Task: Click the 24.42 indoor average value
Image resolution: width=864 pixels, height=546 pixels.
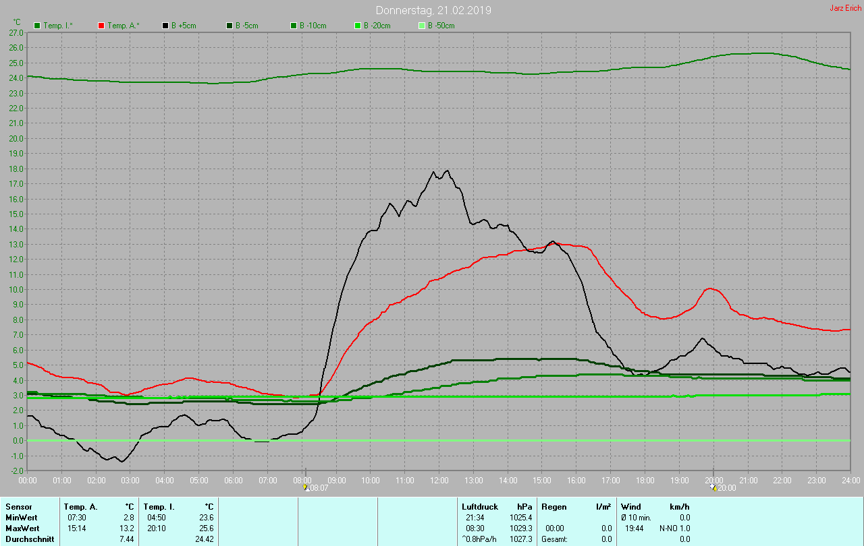Action: pyautogui.click(x=204, y=539)
